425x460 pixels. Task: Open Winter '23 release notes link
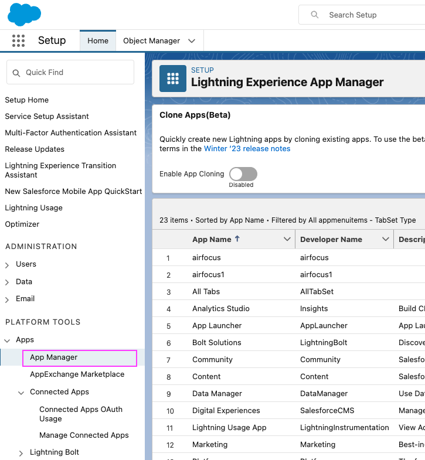[247, 149]
